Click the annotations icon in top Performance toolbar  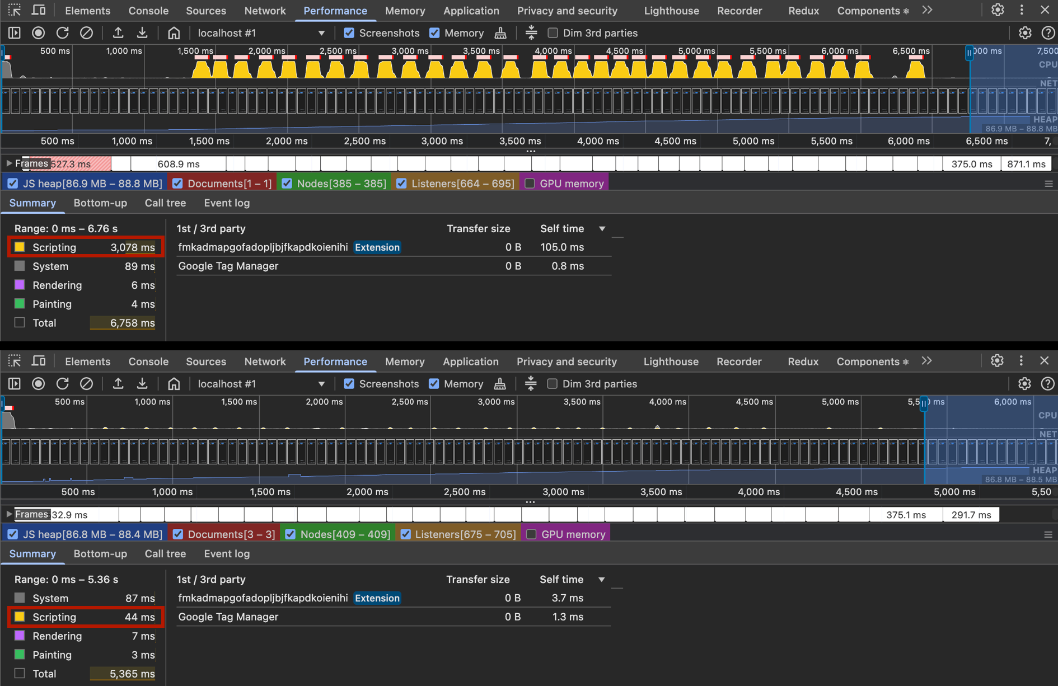[x=531, y=33]
